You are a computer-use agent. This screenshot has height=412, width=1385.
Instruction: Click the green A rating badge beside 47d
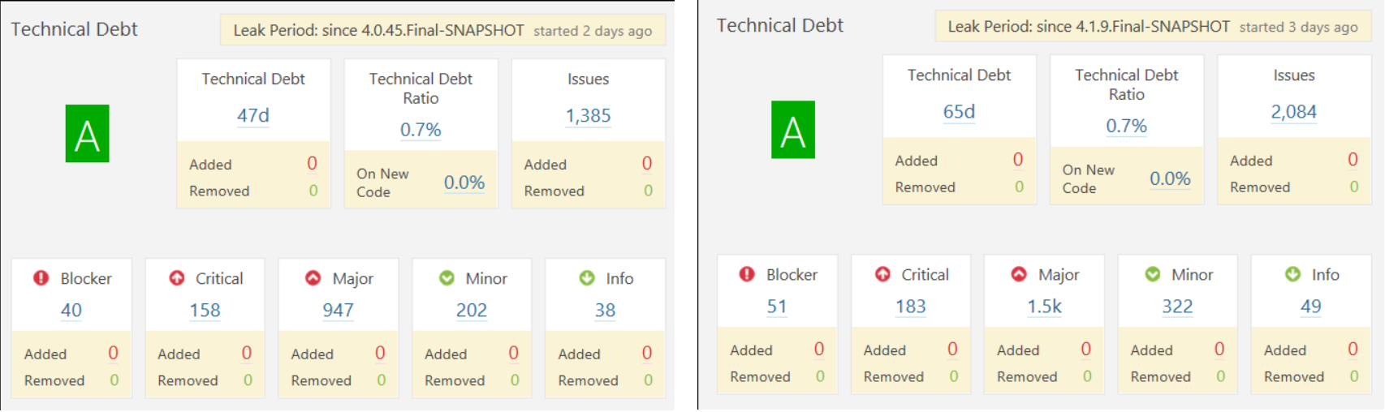pyautogui.click(x=87, y=134)
